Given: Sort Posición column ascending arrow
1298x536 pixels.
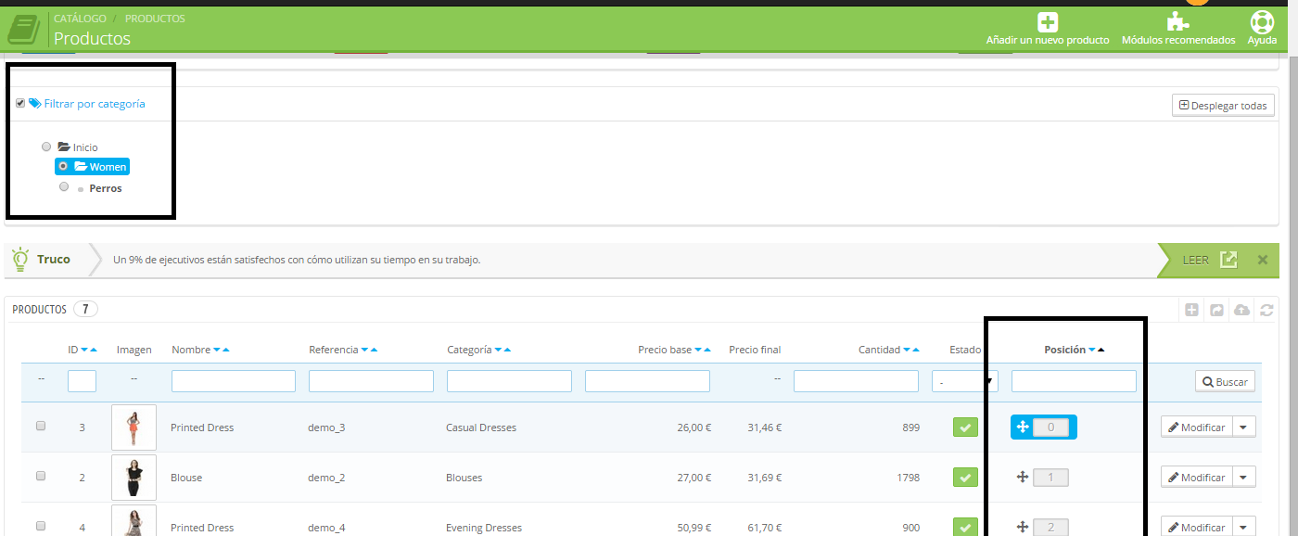Looking at the screenshot, I should coord(1101,351).
